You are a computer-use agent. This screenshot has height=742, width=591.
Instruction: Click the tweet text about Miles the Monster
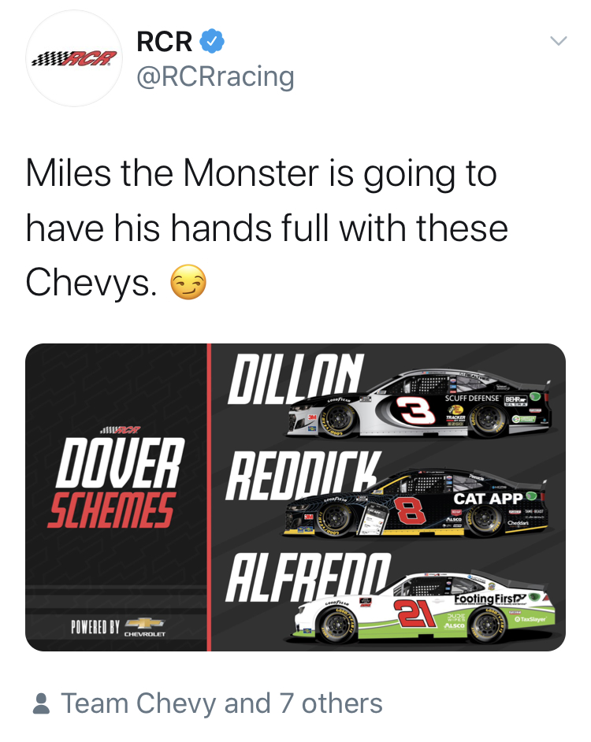266,228
